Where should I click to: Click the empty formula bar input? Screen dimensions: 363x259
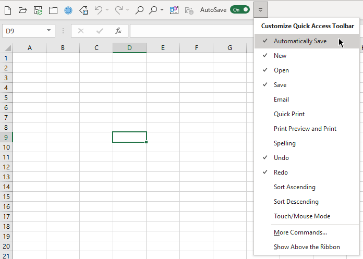click(x=192, y=31)
